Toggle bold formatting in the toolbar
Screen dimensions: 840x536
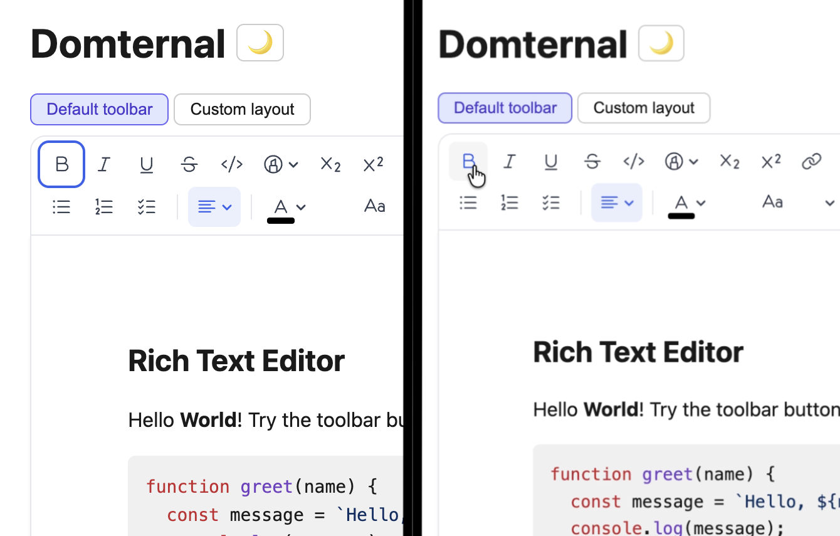61,164
